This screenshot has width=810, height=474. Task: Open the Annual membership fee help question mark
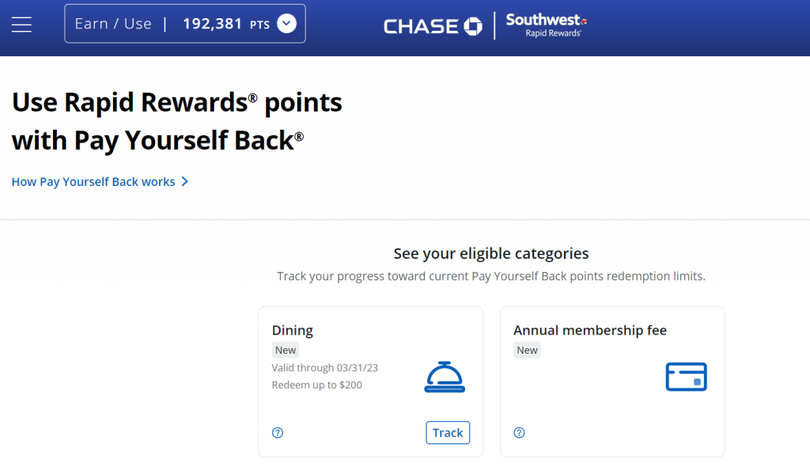(x=519, y=432)
